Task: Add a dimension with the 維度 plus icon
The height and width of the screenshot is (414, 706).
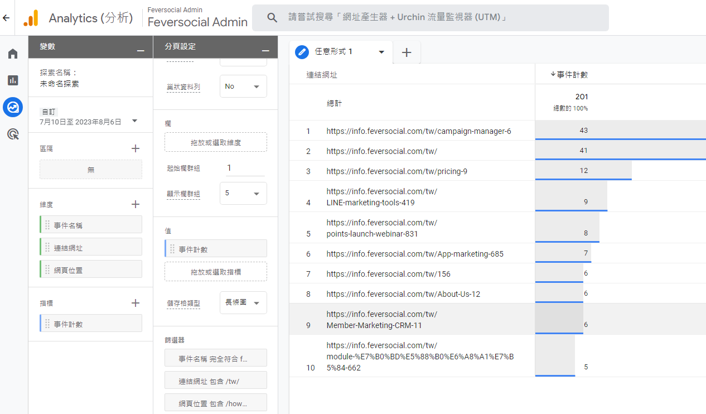Action: [135, 204]
